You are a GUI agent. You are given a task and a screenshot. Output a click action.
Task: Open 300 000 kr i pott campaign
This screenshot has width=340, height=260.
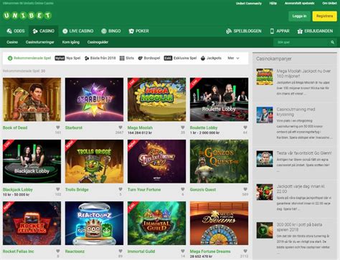pos(265,231)
